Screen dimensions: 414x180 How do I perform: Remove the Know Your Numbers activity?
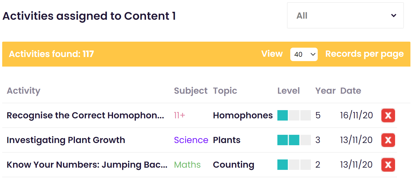(x=388, y=165)
